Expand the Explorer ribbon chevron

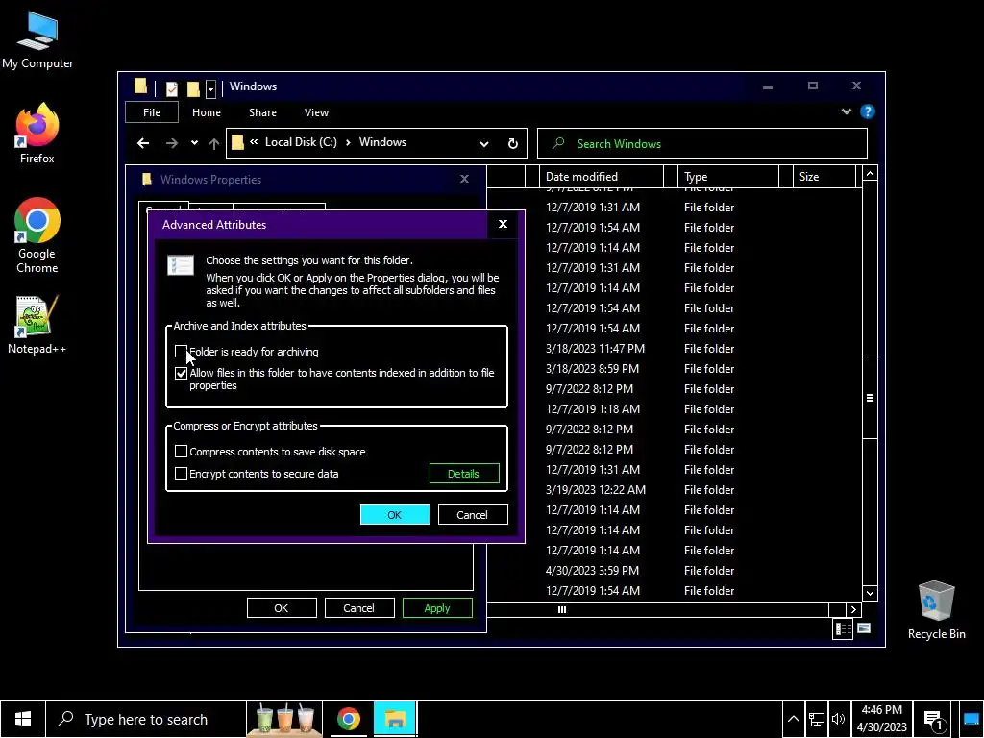[846, 111]
